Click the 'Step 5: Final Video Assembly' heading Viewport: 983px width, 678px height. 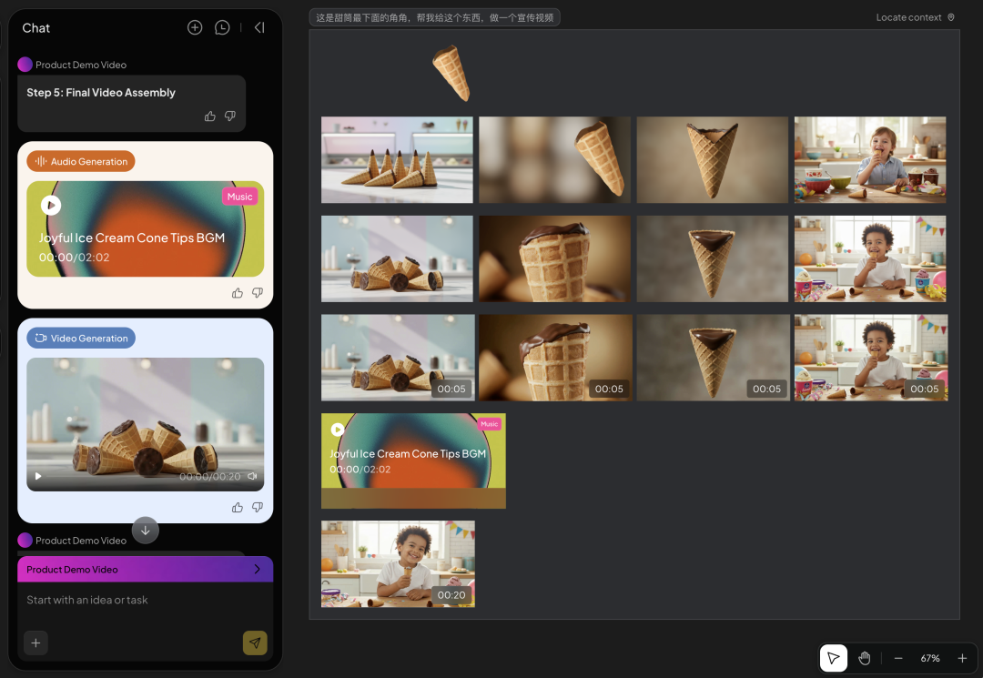click(x=101, y=92)
